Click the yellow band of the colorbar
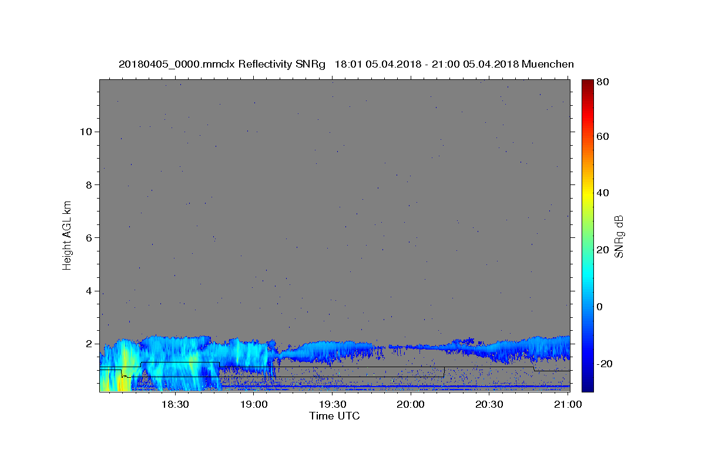 pos(587,194)
